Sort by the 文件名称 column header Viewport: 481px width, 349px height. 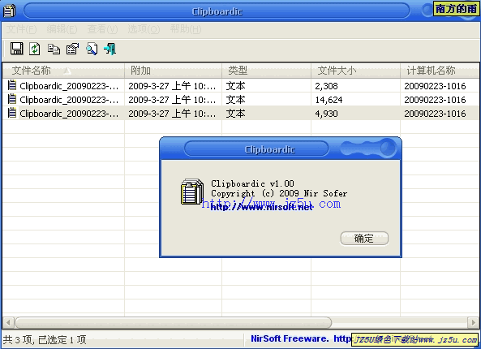63,71
